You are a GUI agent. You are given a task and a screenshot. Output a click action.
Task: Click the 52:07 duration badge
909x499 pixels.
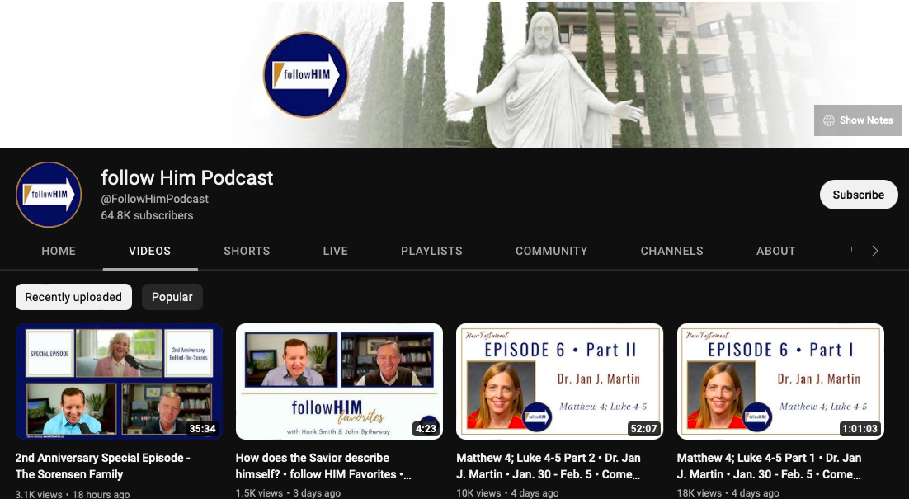click(643, 429)
